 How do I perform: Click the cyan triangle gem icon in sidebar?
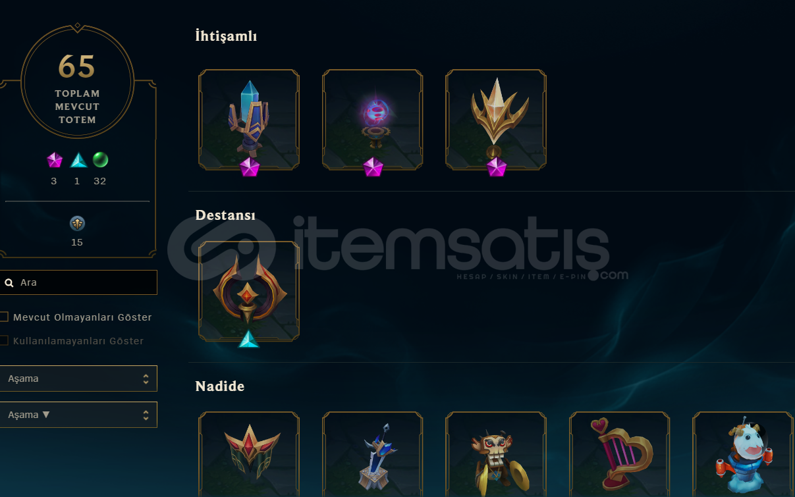78,160
